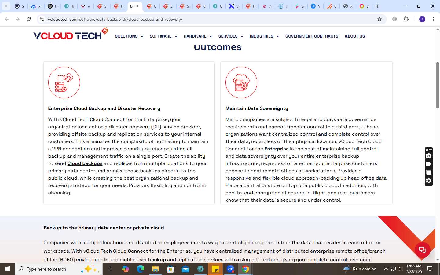
Task: Follow the backup link in bottom paragraph
Action: 157,260
